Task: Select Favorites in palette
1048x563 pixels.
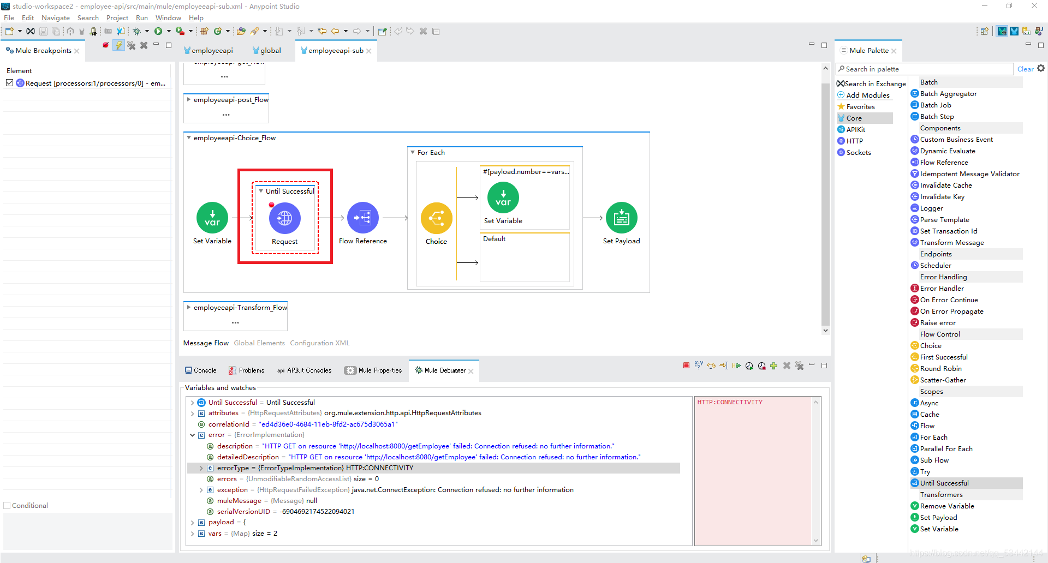Action: tap(856, 106)
